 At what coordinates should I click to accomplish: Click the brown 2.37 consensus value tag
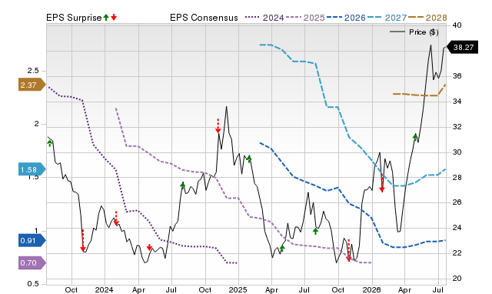point(32,85)
